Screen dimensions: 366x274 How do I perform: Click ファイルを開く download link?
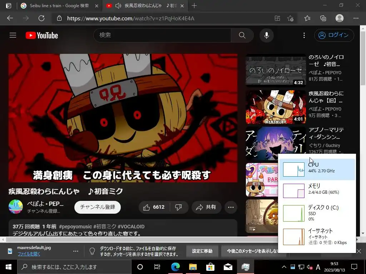(x=29, y=254)
